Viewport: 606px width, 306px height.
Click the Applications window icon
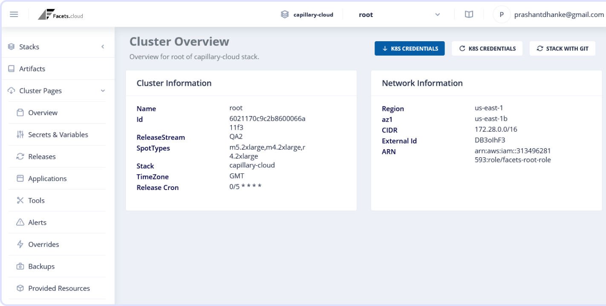click(x=20, y=178)
